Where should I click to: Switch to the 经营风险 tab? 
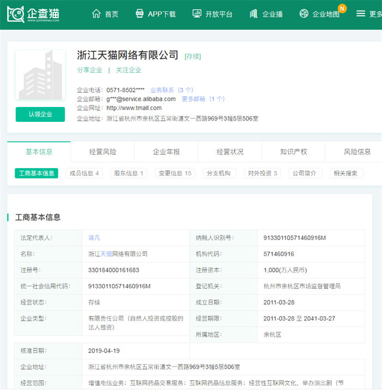[103, 152]
